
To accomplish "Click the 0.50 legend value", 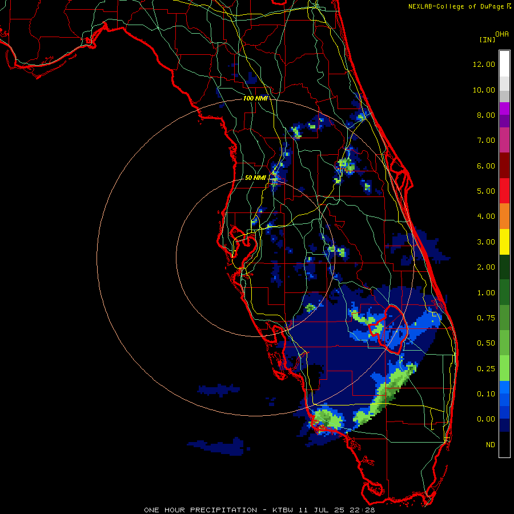I will (x=486, y=343).
